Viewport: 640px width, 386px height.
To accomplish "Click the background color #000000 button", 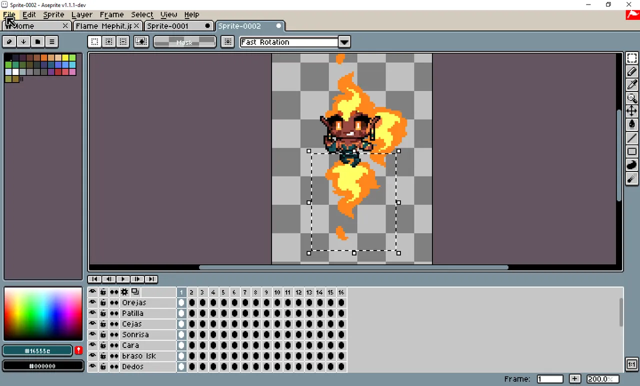I will (x=43, y=366).
